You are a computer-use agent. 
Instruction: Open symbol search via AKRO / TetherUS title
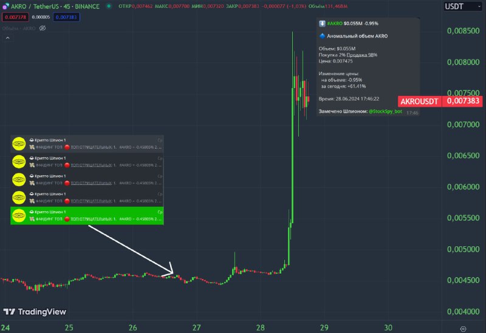(55, 6)
